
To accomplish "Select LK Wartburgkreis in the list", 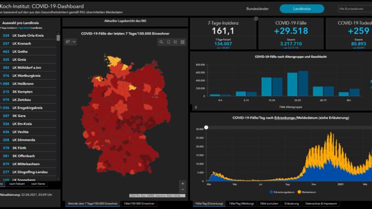I will (28, 76).
